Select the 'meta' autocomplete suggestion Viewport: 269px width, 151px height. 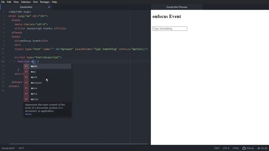tap(47, 94)
